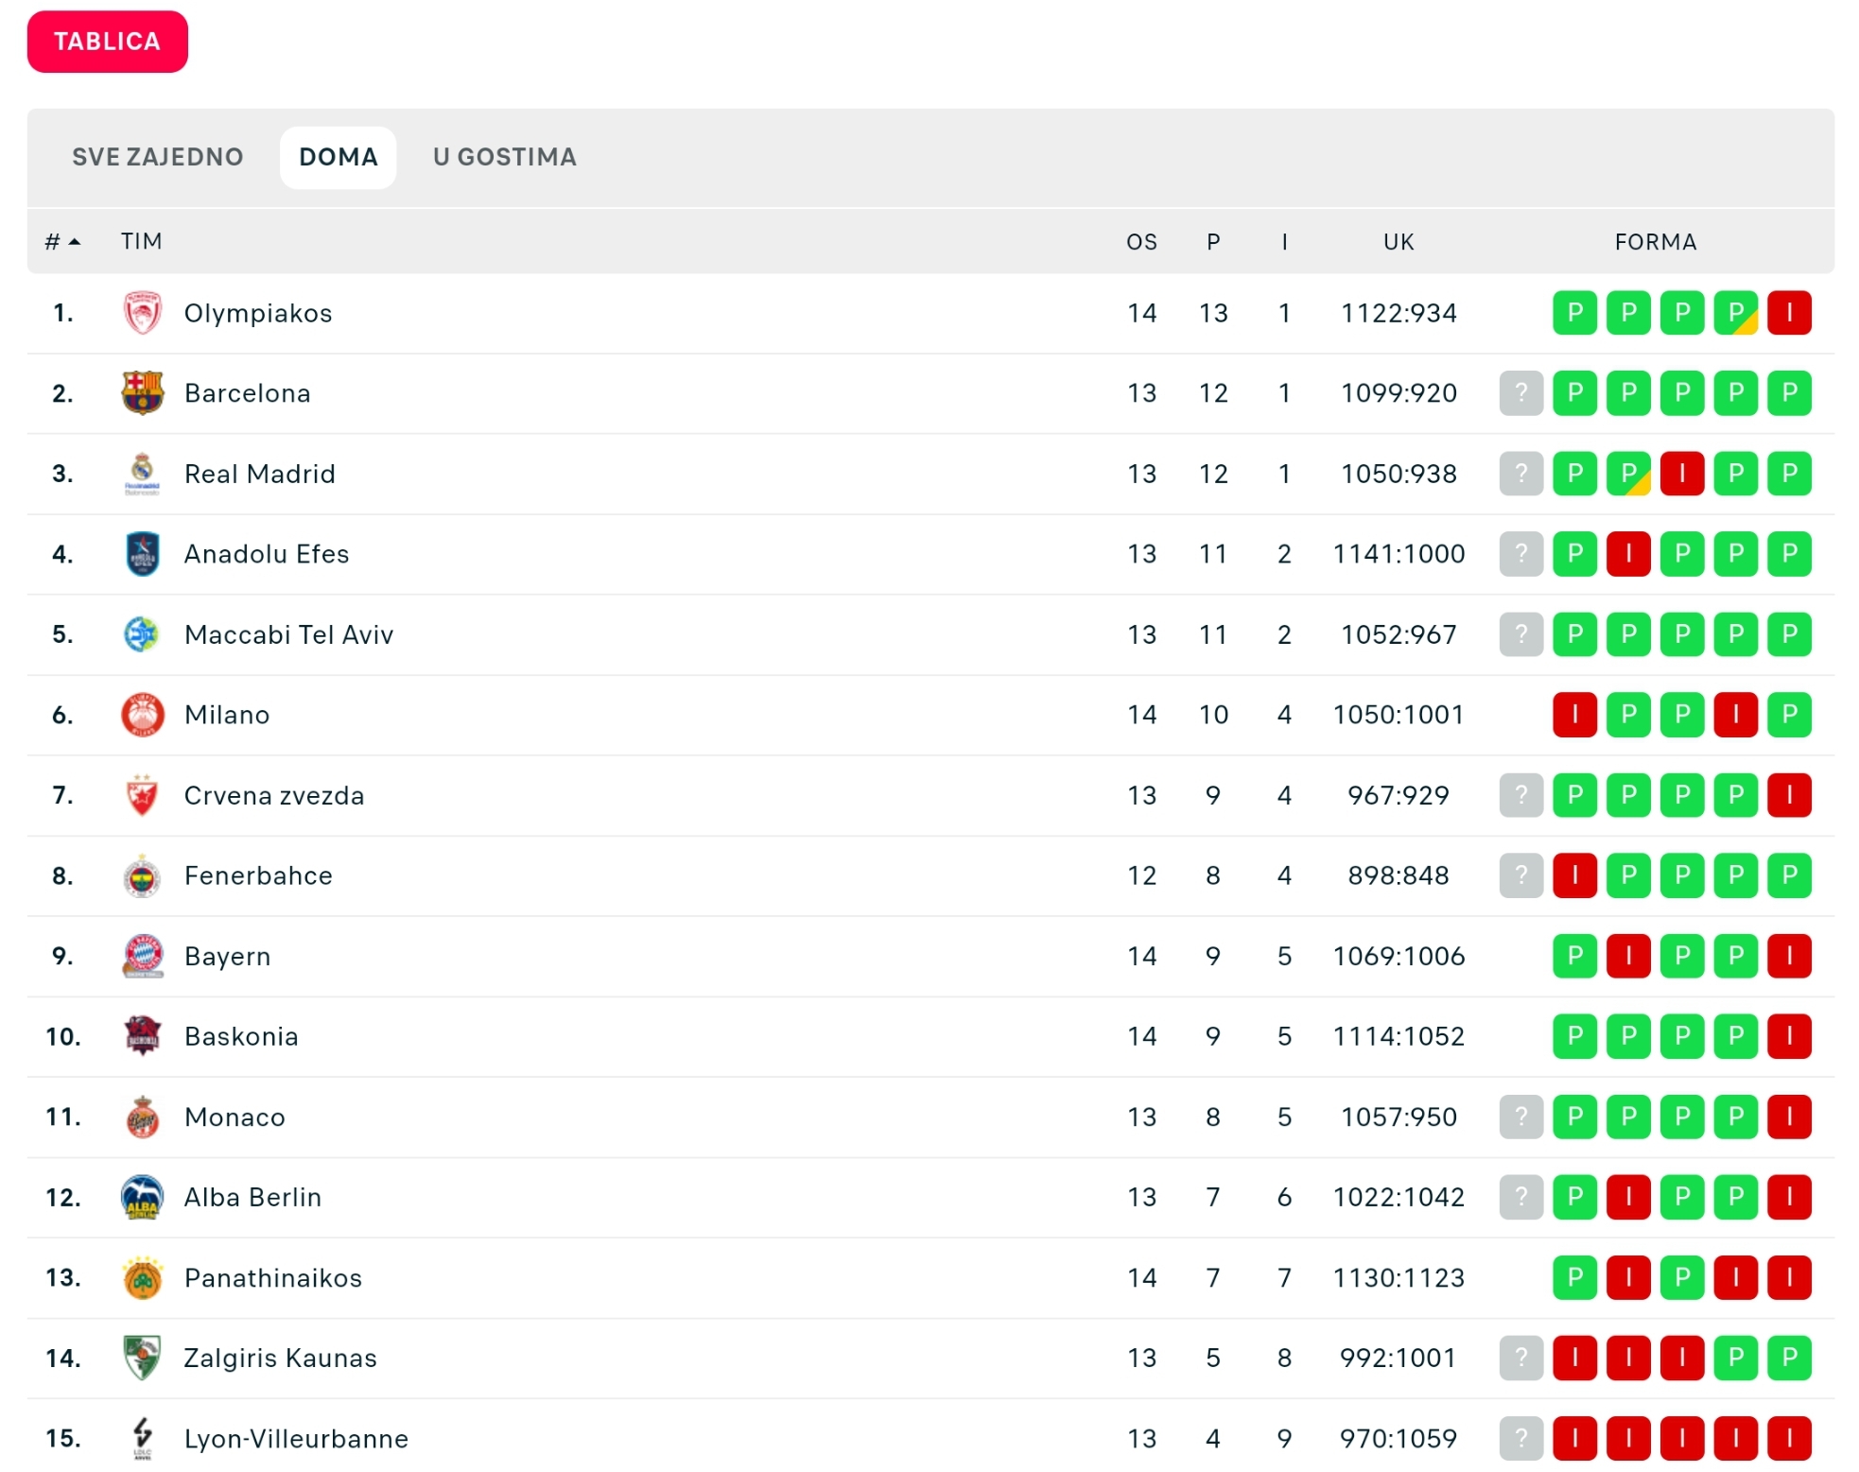Click the Barcelona crest icon

click(143, 393)
